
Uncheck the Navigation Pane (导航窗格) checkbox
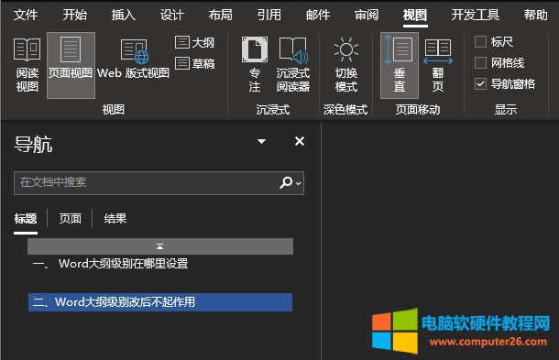[x=480, y=84]
